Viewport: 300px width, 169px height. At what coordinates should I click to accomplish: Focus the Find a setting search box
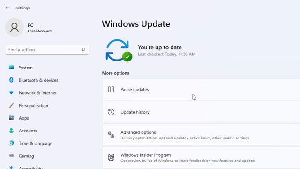(47, 50)
